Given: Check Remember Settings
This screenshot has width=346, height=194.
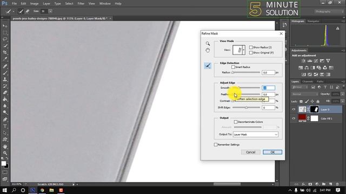Looking at the screenshot, I should 216,144.
